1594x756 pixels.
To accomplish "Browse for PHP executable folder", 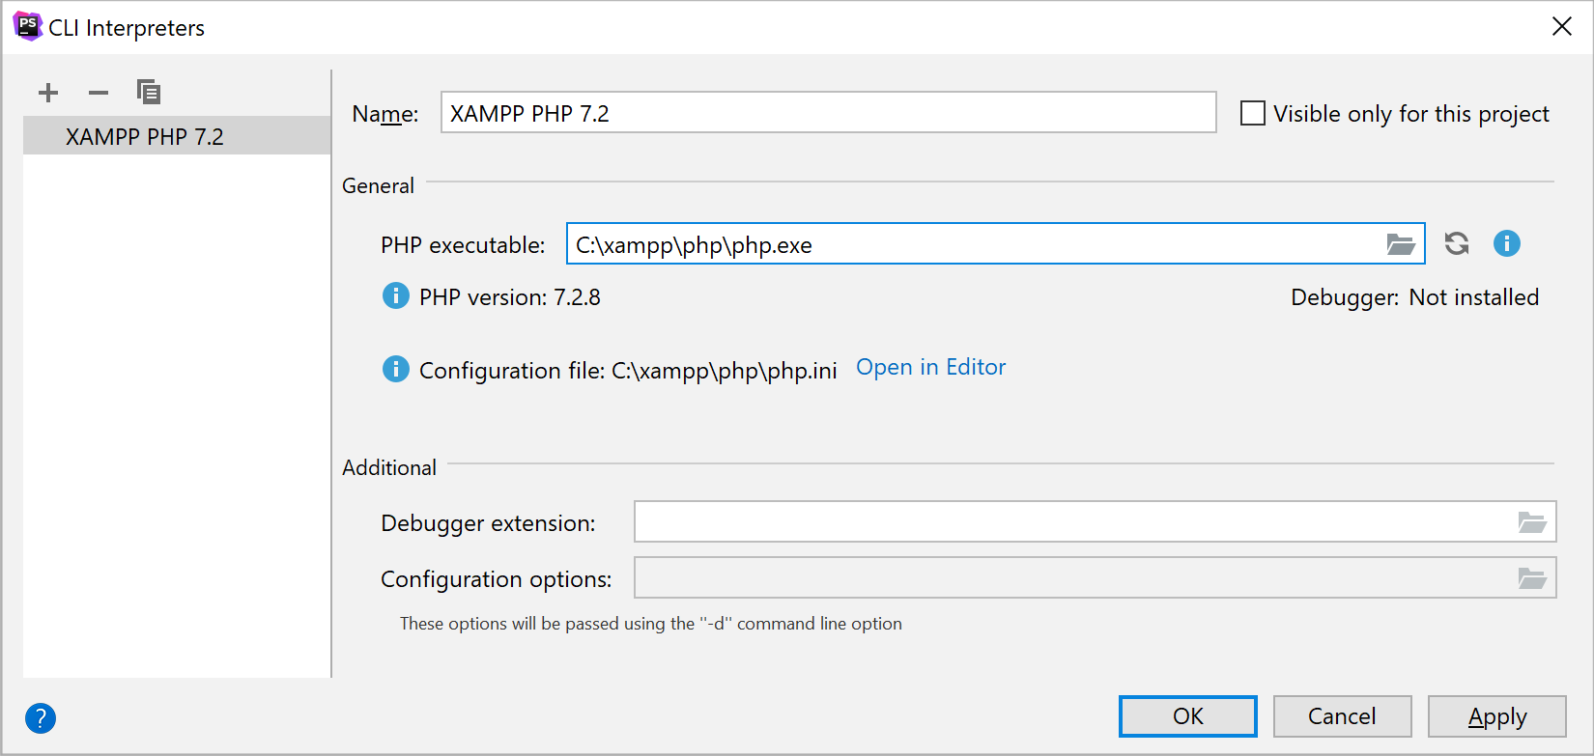I will [1400, 244].
